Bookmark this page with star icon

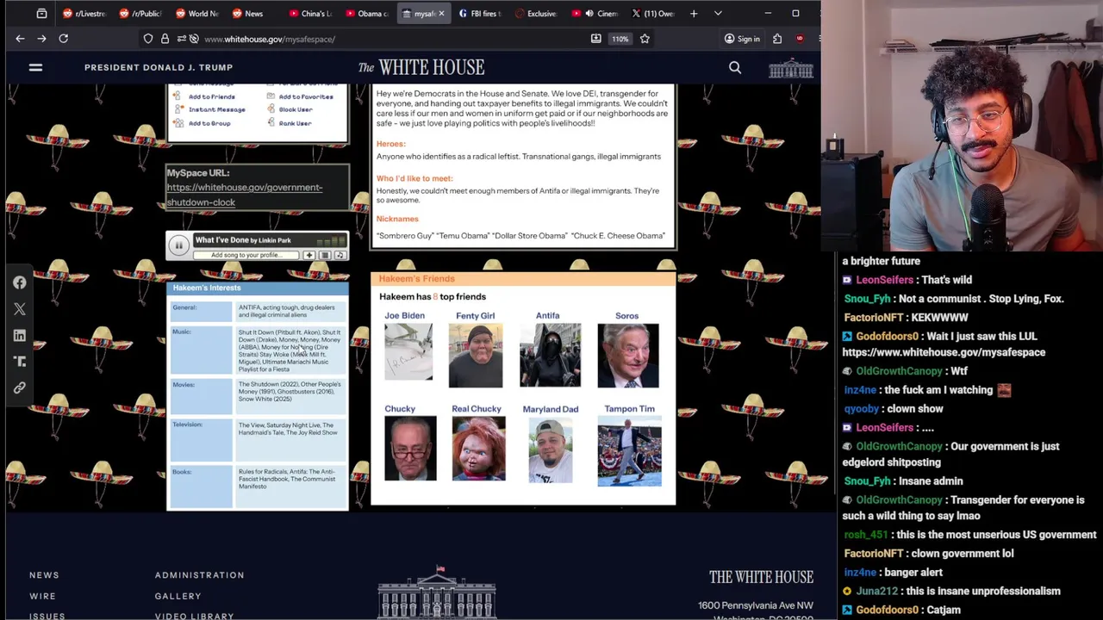pyautogui.click(x=645, y=39)
